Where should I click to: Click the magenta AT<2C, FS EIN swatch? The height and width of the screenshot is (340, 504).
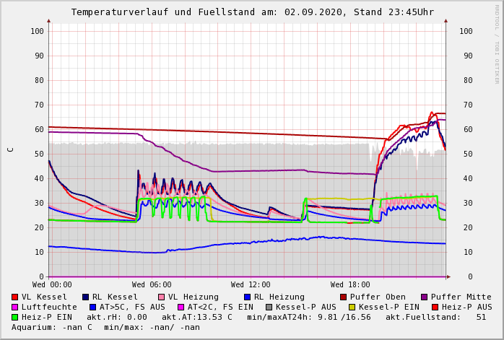[x=182, y=307]
